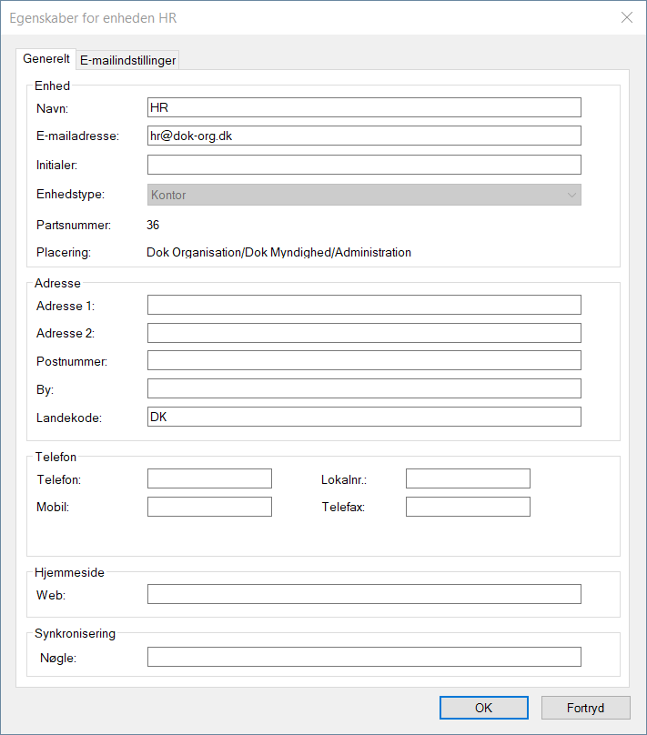Open the Enhedstype dropdown
Viewport: 647px width, 735px height.
tap(363, 195)
